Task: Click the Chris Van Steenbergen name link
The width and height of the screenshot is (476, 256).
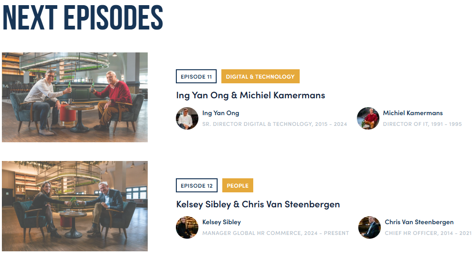Action: (x=419, y=222)
